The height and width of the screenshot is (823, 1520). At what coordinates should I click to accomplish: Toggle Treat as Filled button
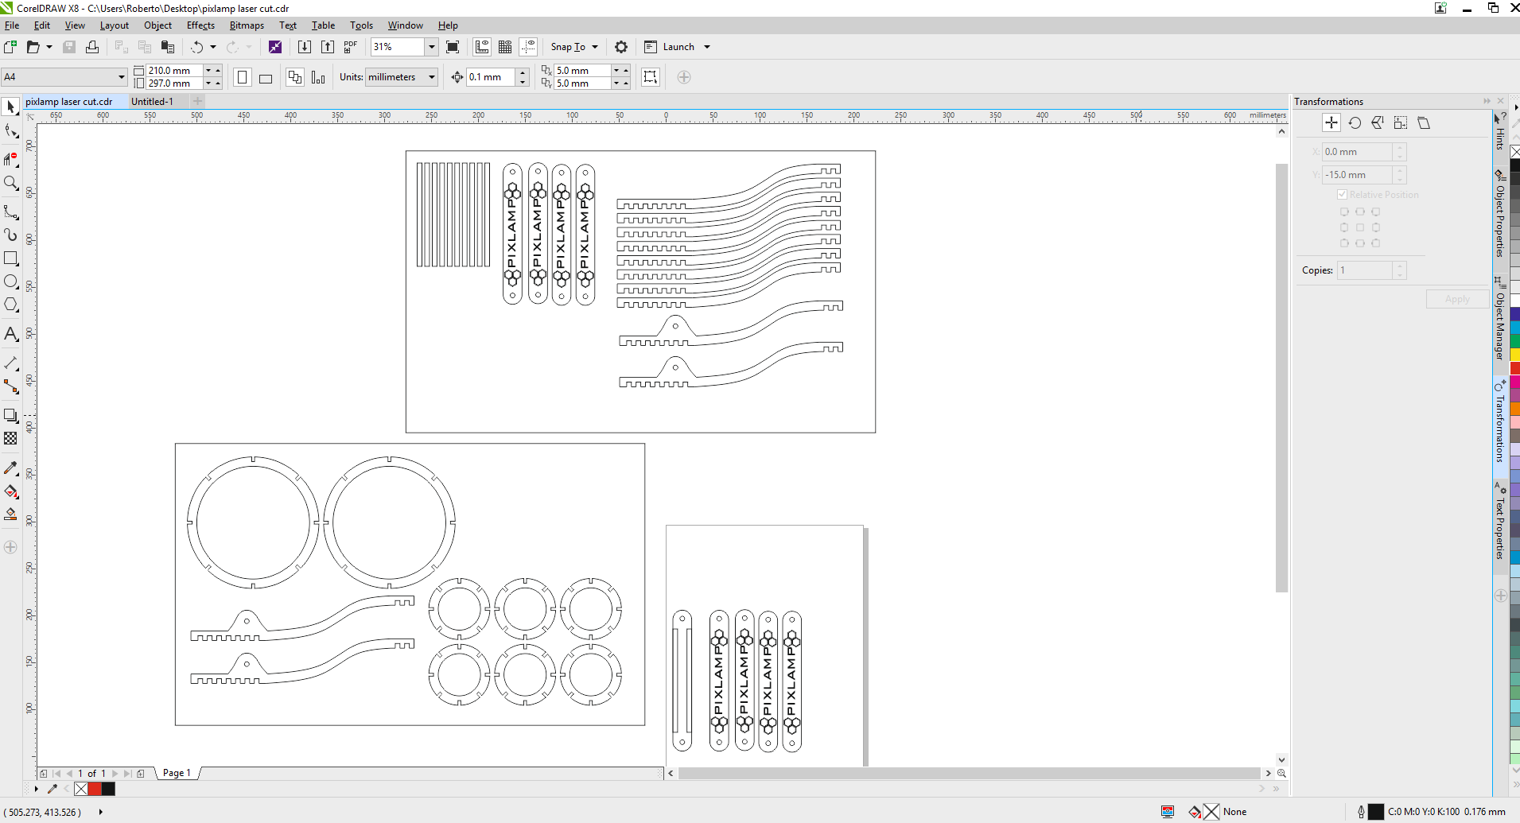tap(651, 77)
